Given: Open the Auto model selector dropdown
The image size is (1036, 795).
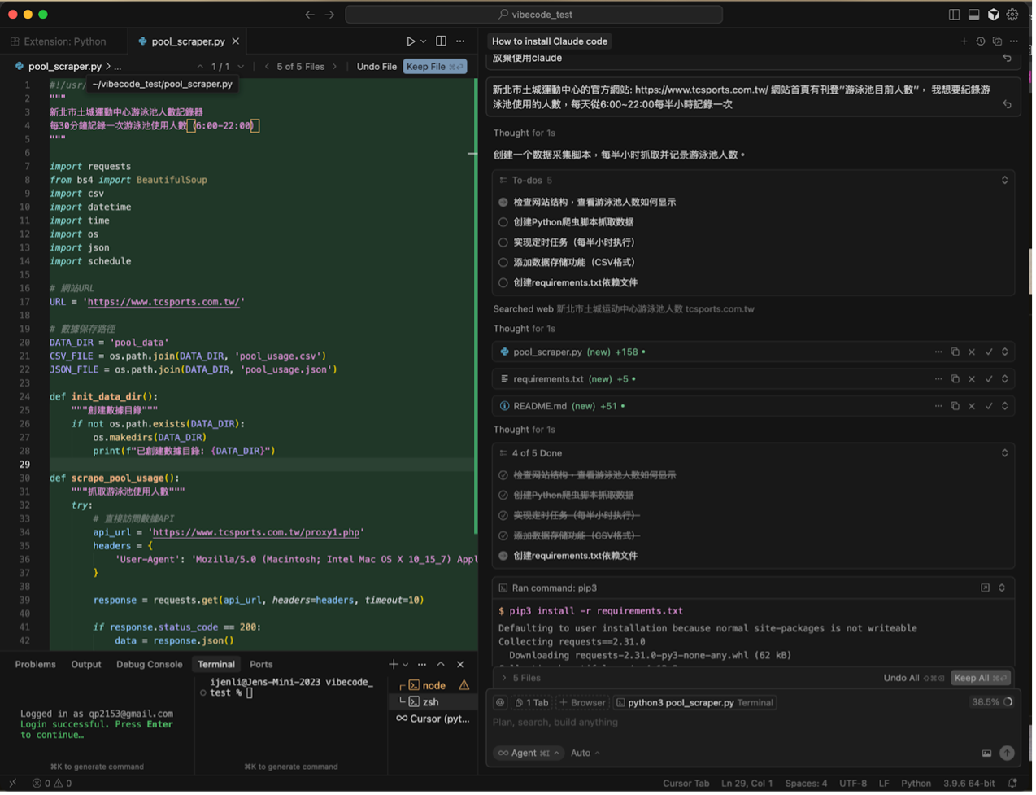Looking at the screenshot, I should tap(585, 754).
